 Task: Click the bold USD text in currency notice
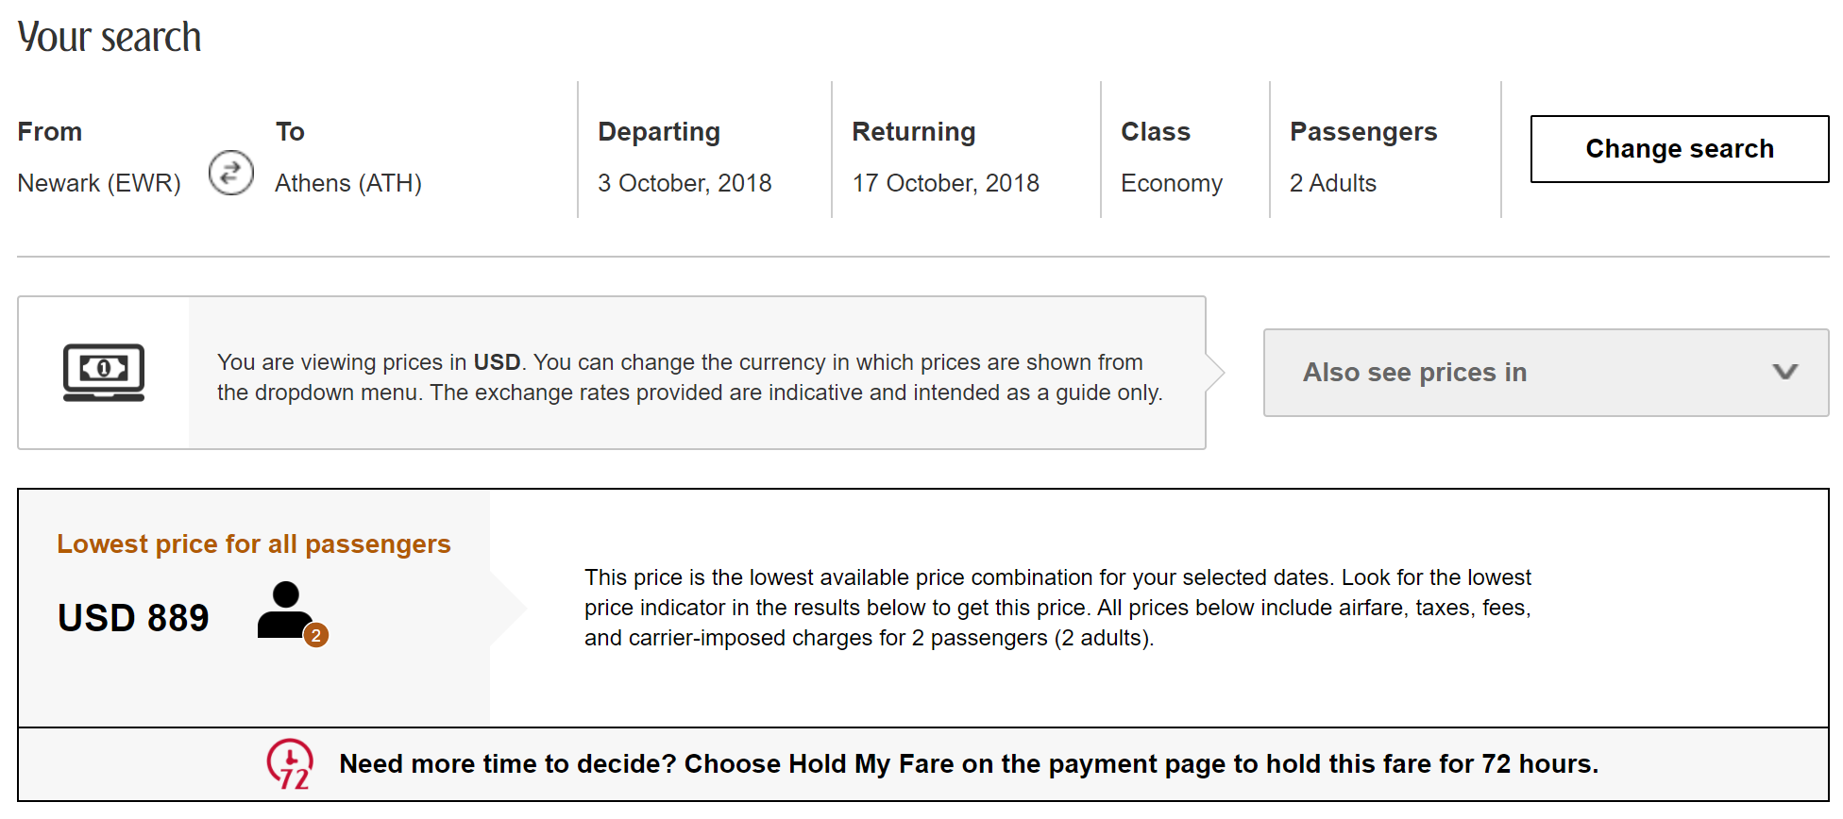click(497, 362)
